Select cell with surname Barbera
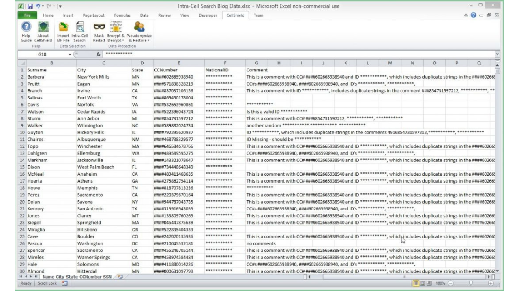 [51, 77]
